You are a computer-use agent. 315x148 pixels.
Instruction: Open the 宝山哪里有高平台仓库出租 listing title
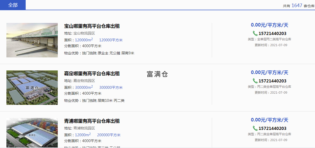92,26
